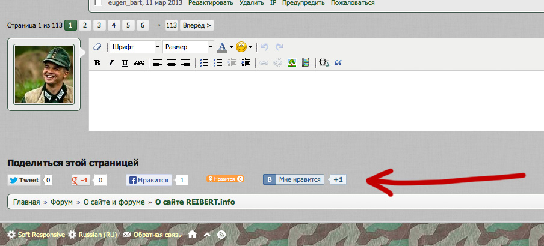
Task: Toggle strikethrough text formatting
Action: 139,62
